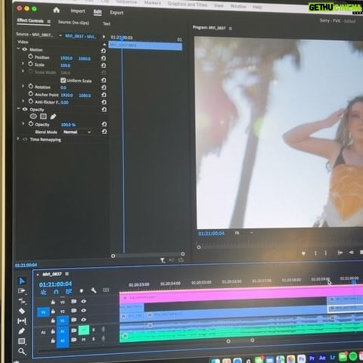
Task: Add marker in Program monitor
Action: point(303,253)
